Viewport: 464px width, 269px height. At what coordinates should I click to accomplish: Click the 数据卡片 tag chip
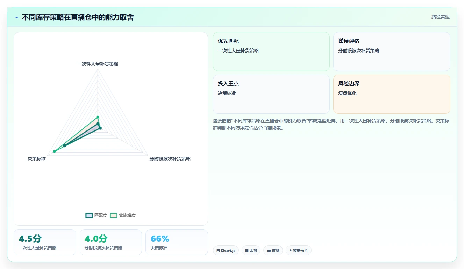(299, 251)
